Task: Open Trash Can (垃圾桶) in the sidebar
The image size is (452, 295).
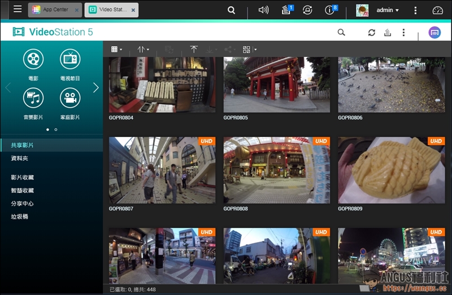Action: point(19,217)
